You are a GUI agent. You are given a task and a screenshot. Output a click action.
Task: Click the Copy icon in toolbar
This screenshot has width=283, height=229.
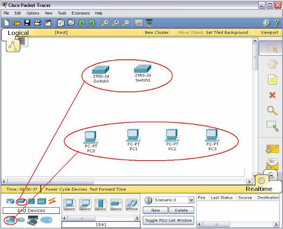(x=61, y=23)
